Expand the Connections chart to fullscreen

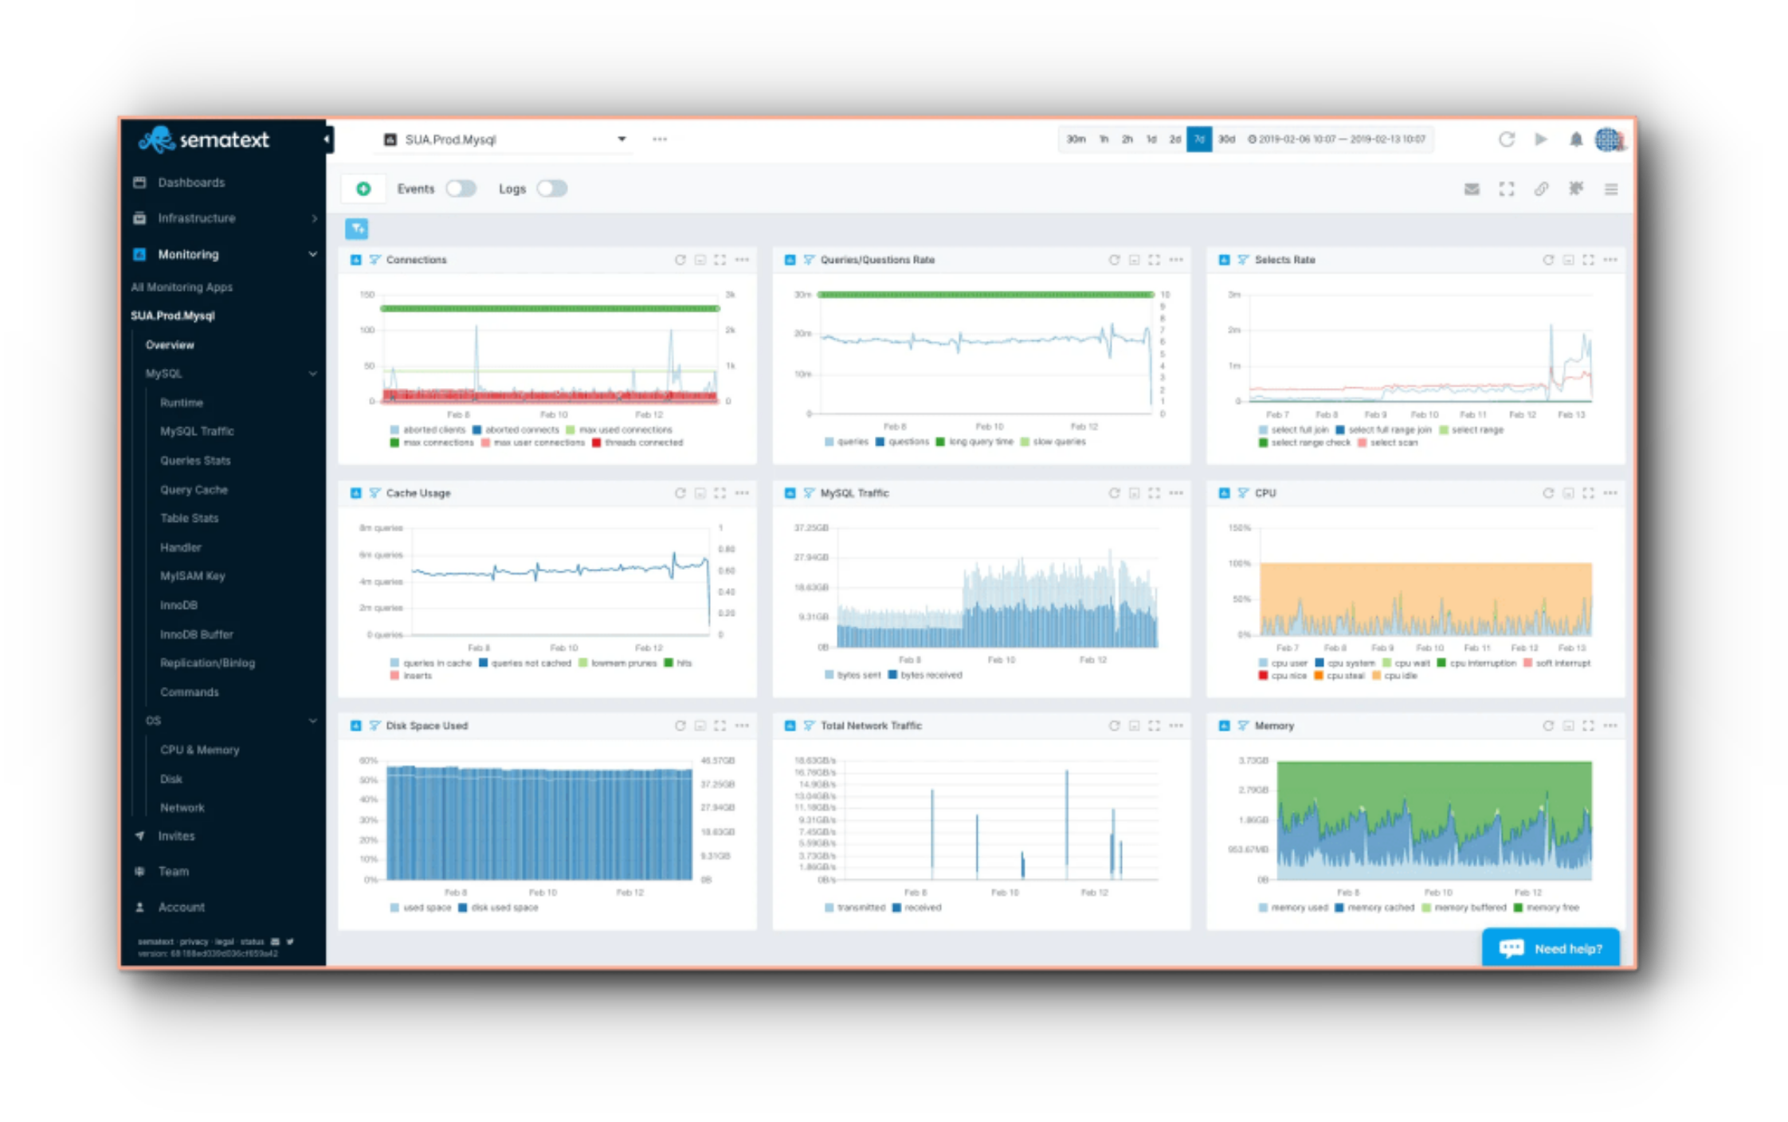720,260
